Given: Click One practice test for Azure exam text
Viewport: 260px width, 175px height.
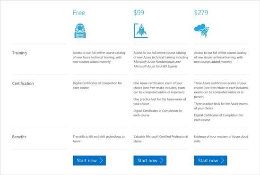Looking at the screenshot, I should coord(160,101).
